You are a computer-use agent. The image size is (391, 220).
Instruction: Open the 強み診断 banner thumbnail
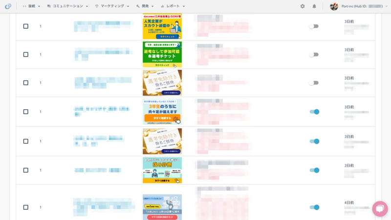(x=162, y=170)
